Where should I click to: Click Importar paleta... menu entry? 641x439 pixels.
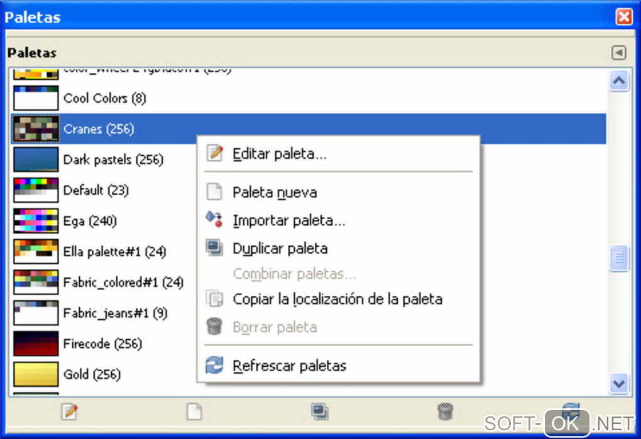(288, 220)
